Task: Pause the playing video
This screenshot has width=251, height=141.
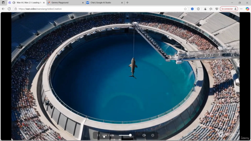Action: tap(98, 136)
